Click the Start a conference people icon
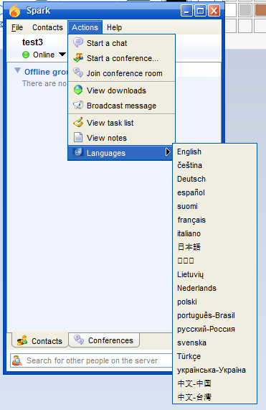Viewport: 266px width, 410px height. [78, 57]
